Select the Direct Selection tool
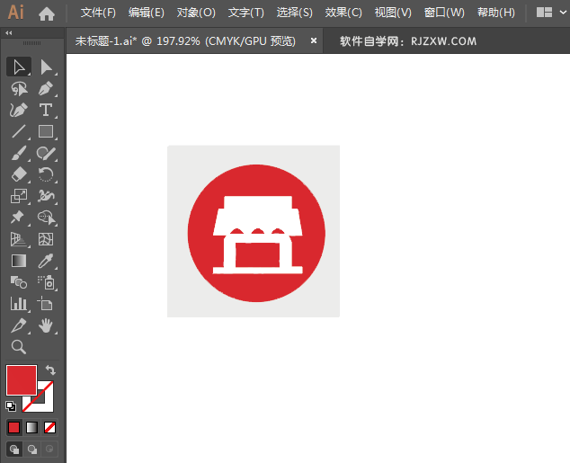The height and width of the screenshot is (463, 570). [x=46, y=67]
